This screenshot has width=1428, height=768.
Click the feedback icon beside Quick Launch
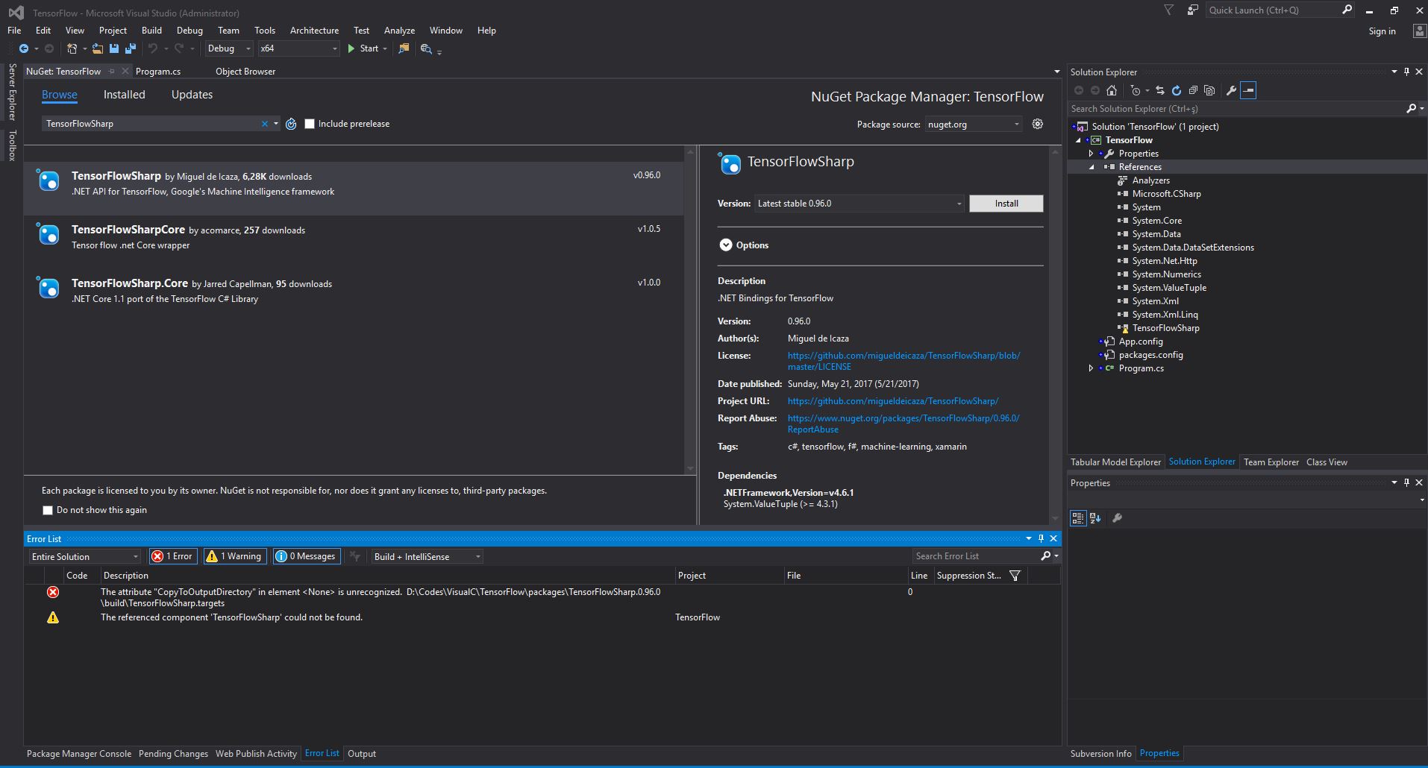pos(1193,10)
